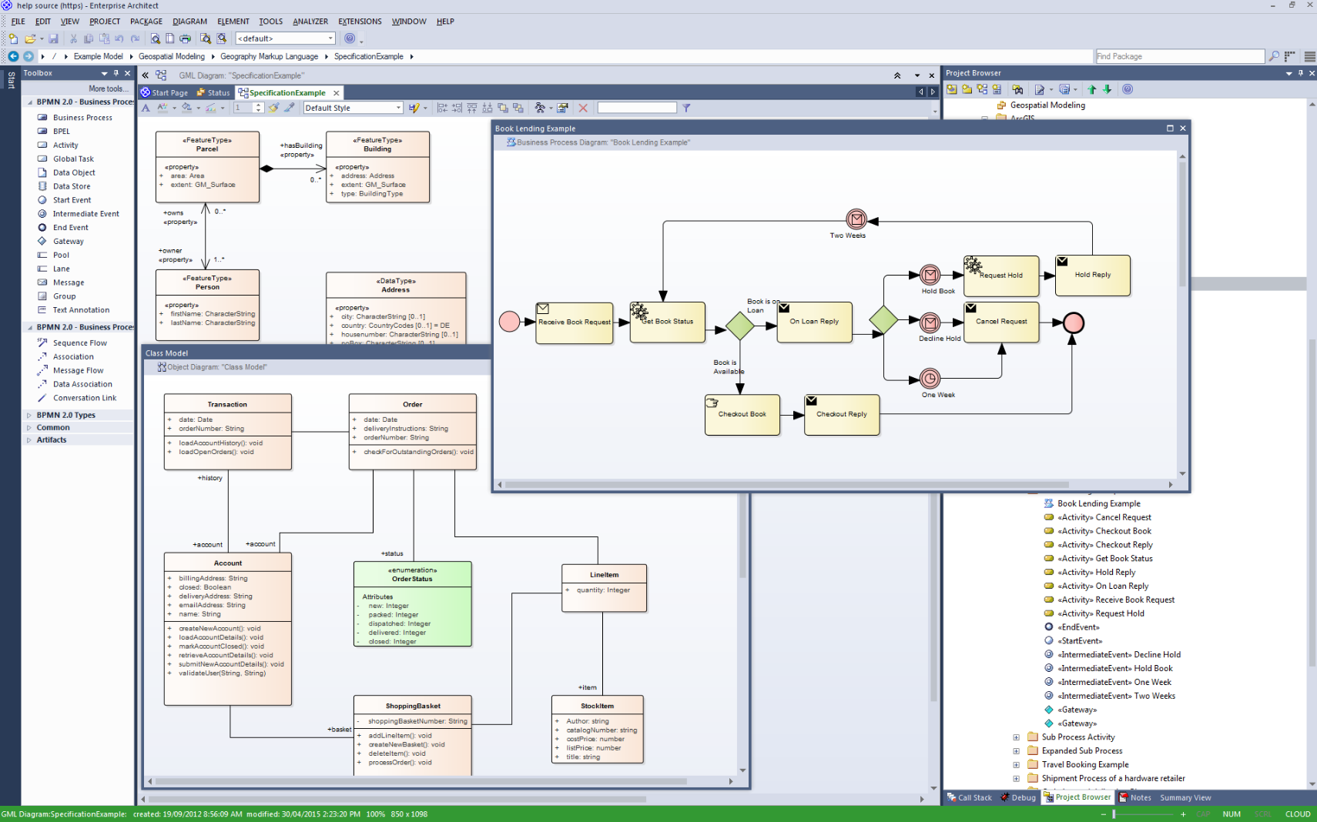Move element up with green arrow
Viewport: 1317px width, 822px height.
(1092, 89)
